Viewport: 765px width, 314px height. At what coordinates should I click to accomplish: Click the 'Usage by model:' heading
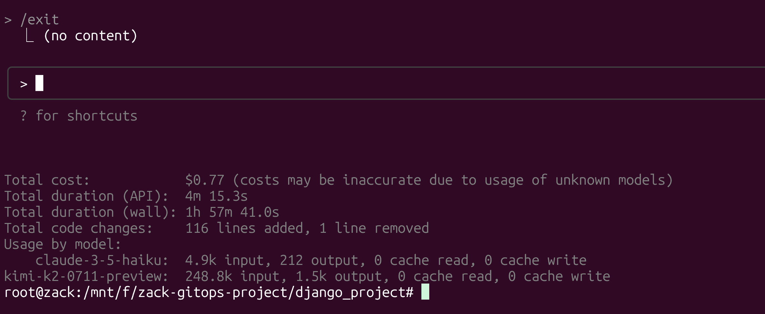[62, 244]
